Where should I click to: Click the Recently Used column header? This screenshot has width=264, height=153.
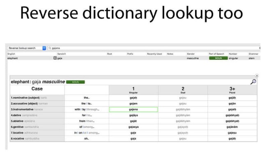click(154, 54)
